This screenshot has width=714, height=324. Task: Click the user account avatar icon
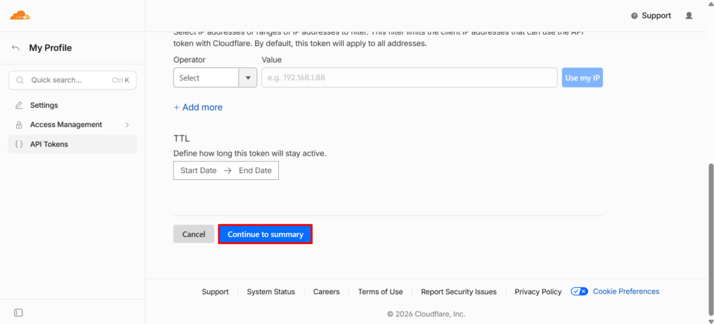coord(689,15)
